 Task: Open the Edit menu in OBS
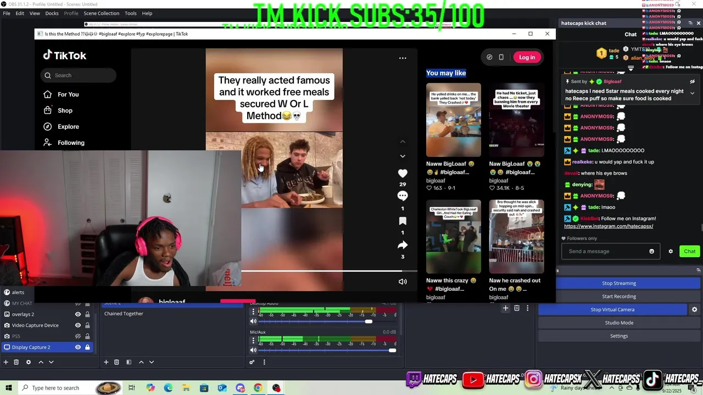20,13
